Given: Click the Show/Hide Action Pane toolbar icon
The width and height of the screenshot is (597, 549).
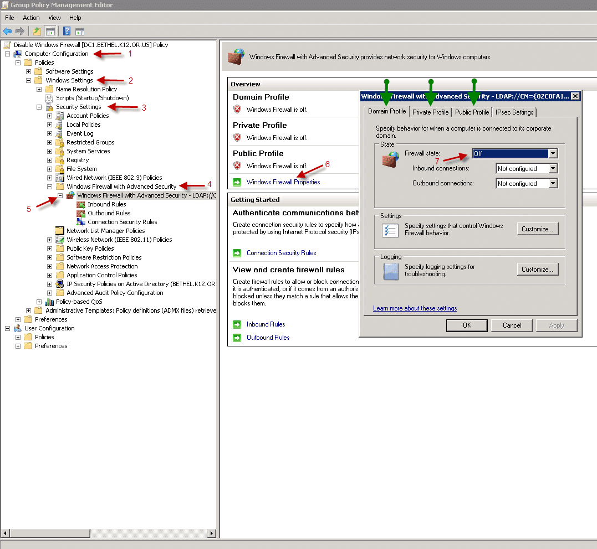Looking at the screenshot, I should (79, 31).
